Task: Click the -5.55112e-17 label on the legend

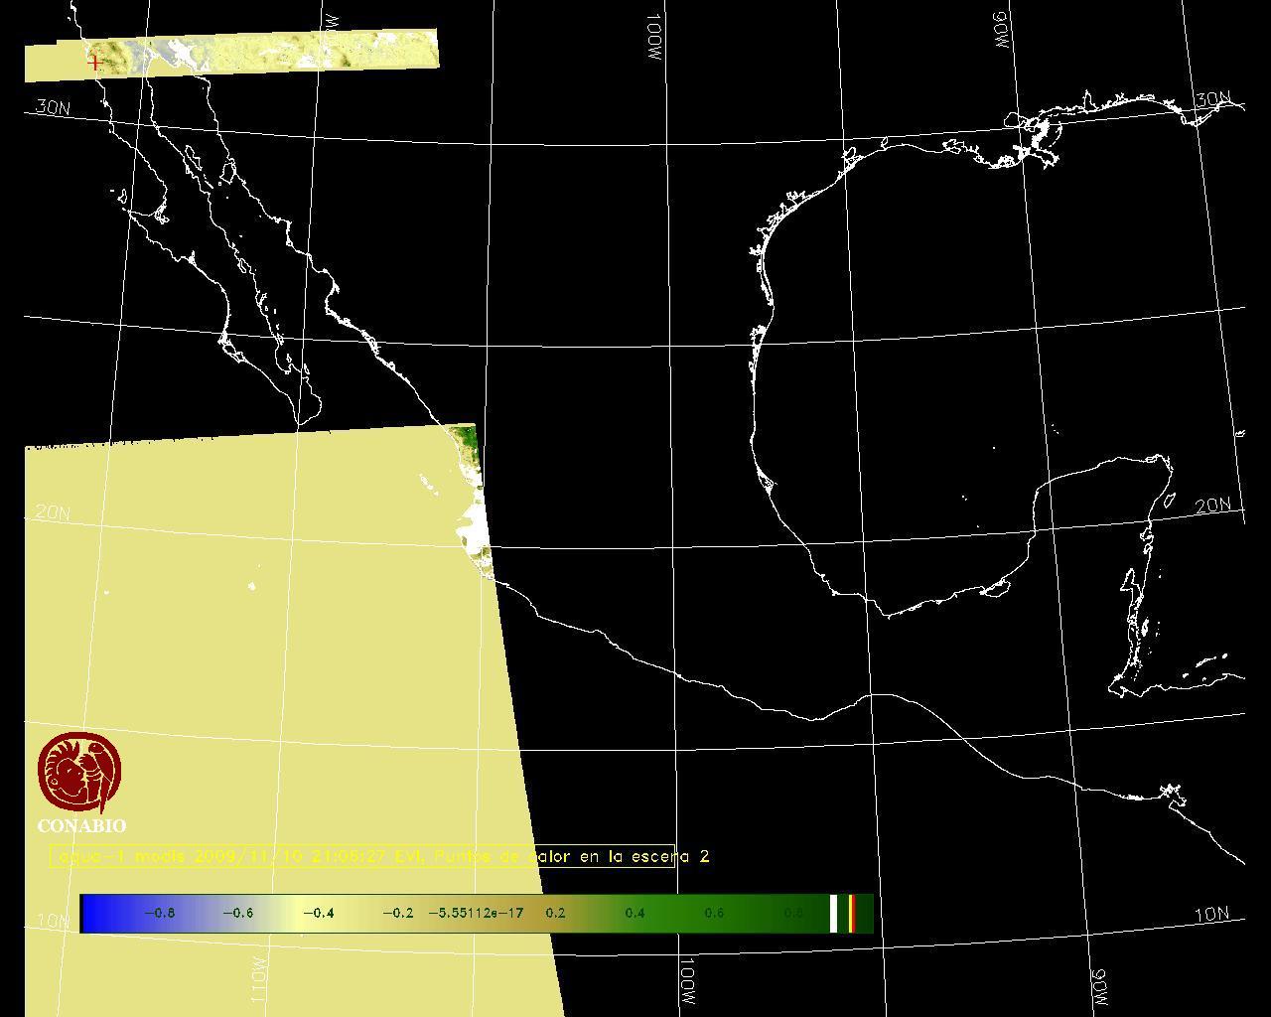Action: pos(475,913)
